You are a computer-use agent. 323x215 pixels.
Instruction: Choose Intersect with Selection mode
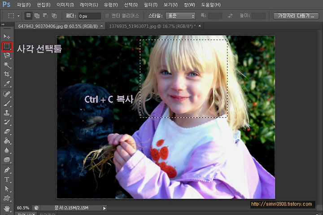pos(54,15)
